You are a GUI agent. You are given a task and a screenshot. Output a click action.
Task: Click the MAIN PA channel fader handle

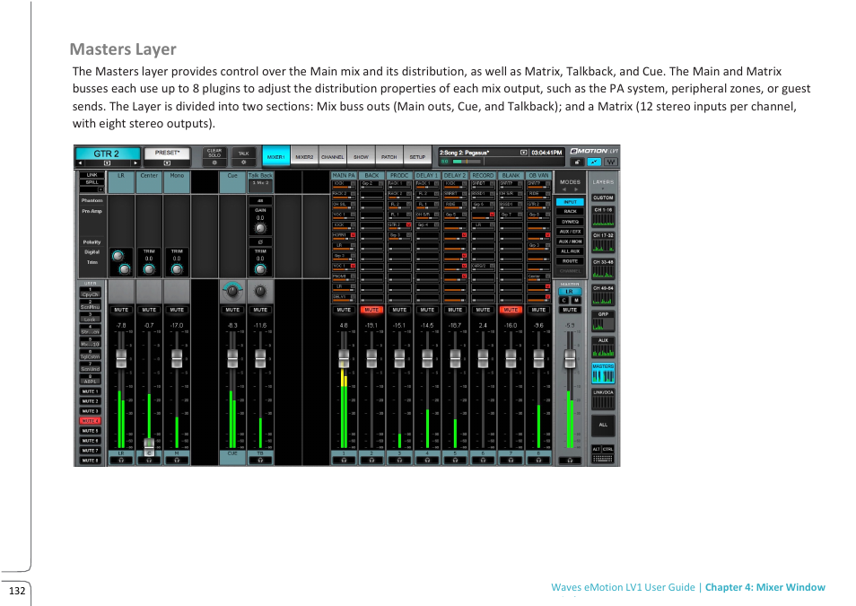click(344, 359)
